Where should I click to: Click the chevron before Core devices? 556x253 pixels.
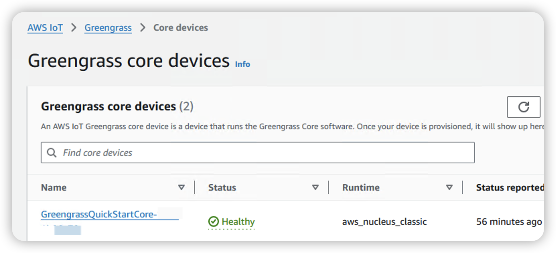143,28
